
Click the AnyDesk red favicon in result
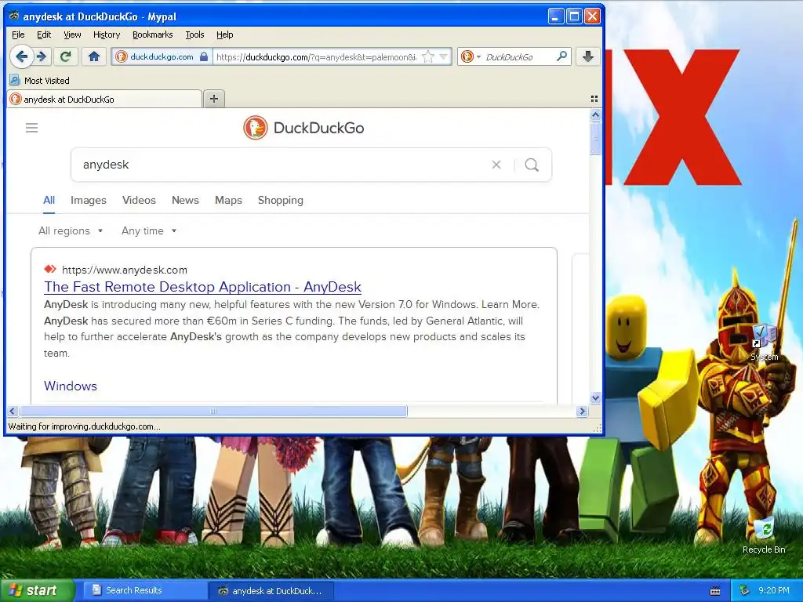[x=50, y=270]
